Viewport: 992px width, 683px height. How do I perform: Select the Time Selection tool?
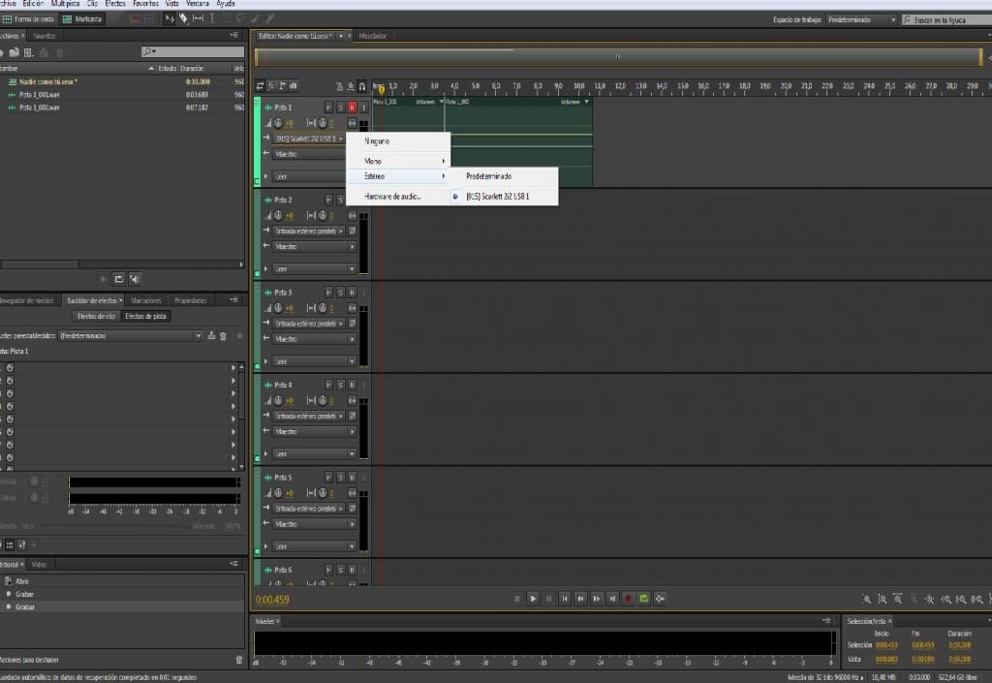tap(212, 18)
